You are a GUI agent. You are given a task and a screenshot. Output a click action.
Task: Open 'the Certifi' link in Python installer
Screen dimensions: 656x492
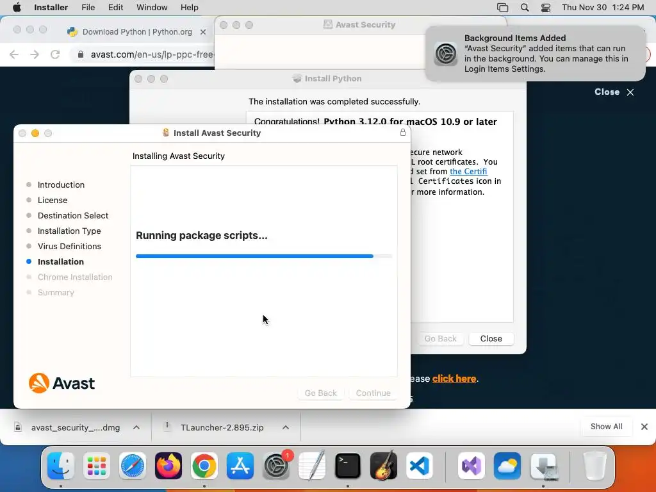click(468, 172)
